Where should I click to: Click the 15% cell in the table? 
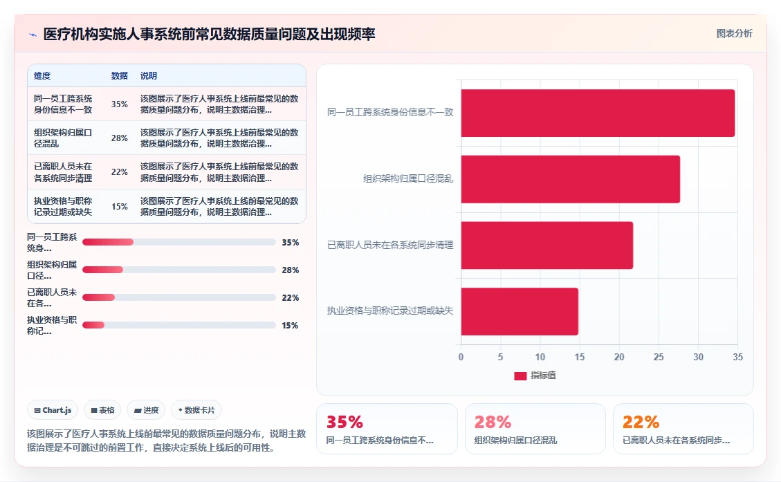(x=120, y=206)
